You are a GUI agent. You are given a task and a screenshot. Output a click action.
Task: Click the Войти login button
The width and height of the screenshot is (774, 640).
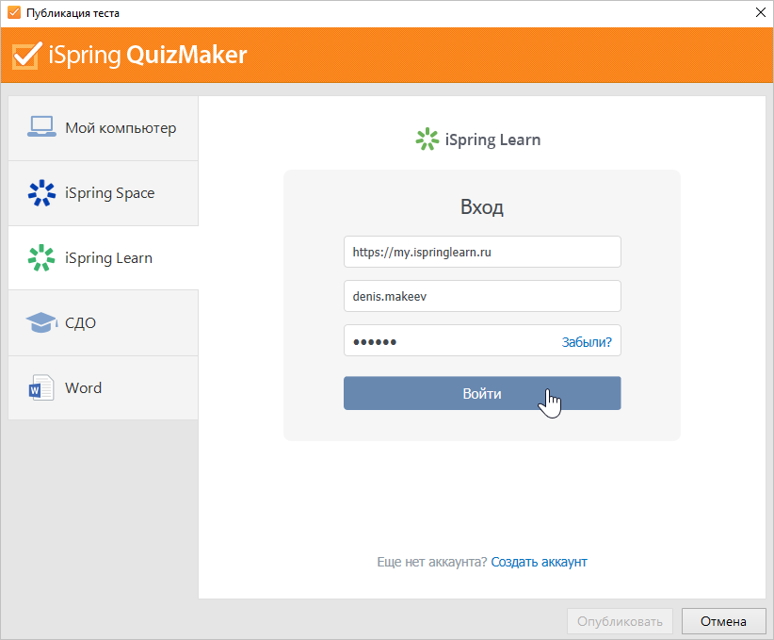point(482,393)
